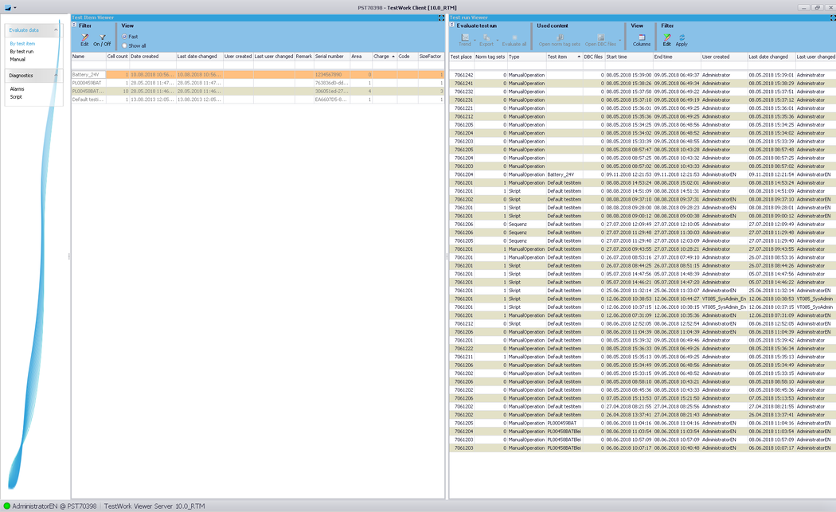Select the Battery_24V test item row
Screen dimensions: 836x512
coord(88,75)
